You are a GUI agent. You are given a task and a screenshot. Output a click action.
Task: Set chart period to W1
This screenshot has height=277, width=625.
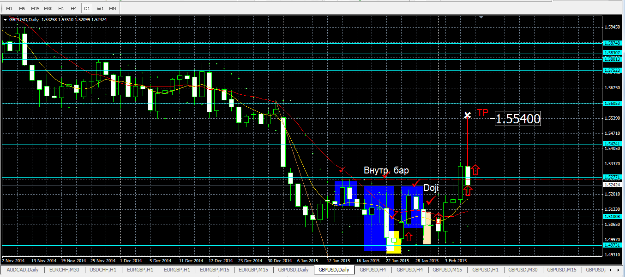[100, 8]
